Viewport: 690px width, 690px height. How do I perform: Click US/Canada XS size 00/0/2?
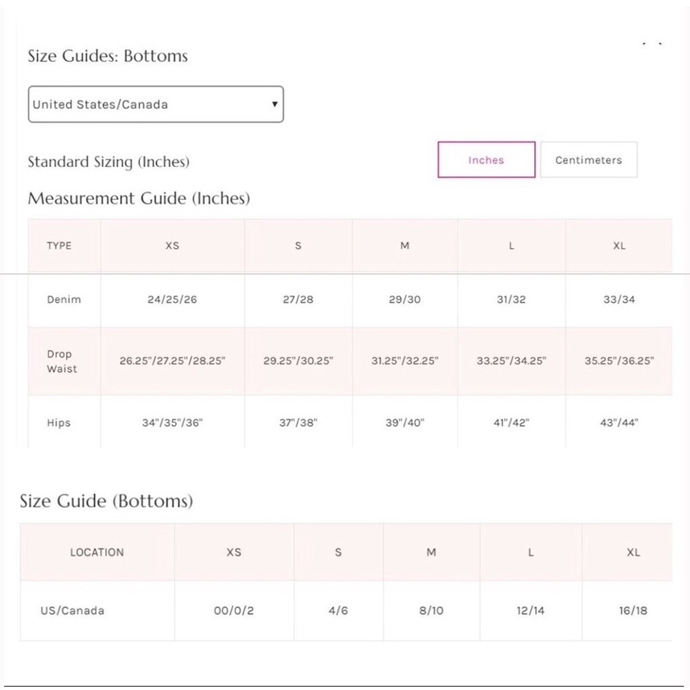click(x=234, y=611)
